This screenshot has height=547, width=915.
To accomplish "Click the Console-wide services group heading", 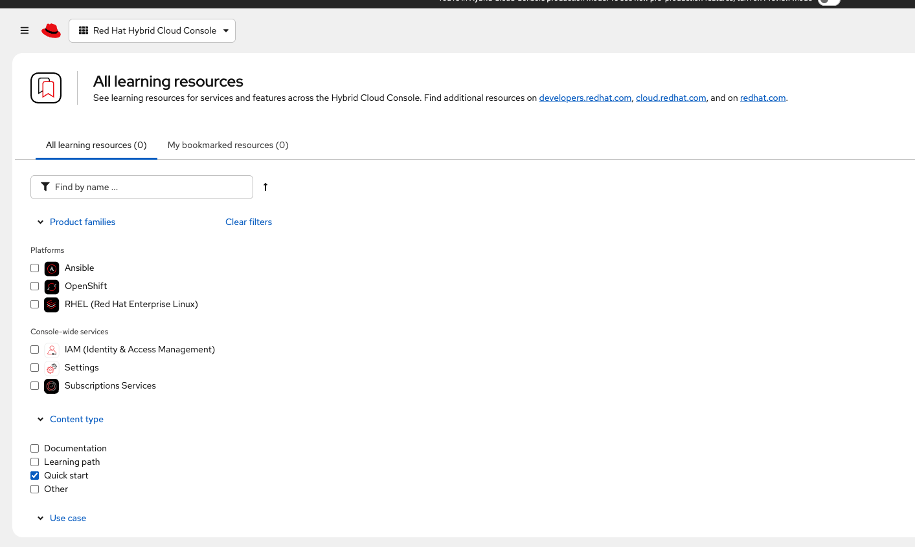I will (x=69, y=332).
